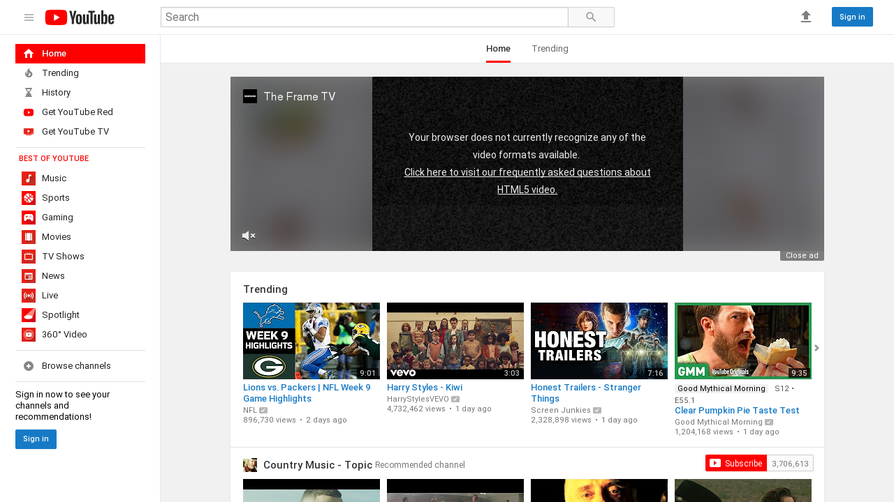This screenshot has height=502, width=894.
Task: Switch to the Trending tab
Action: point(550,49)
